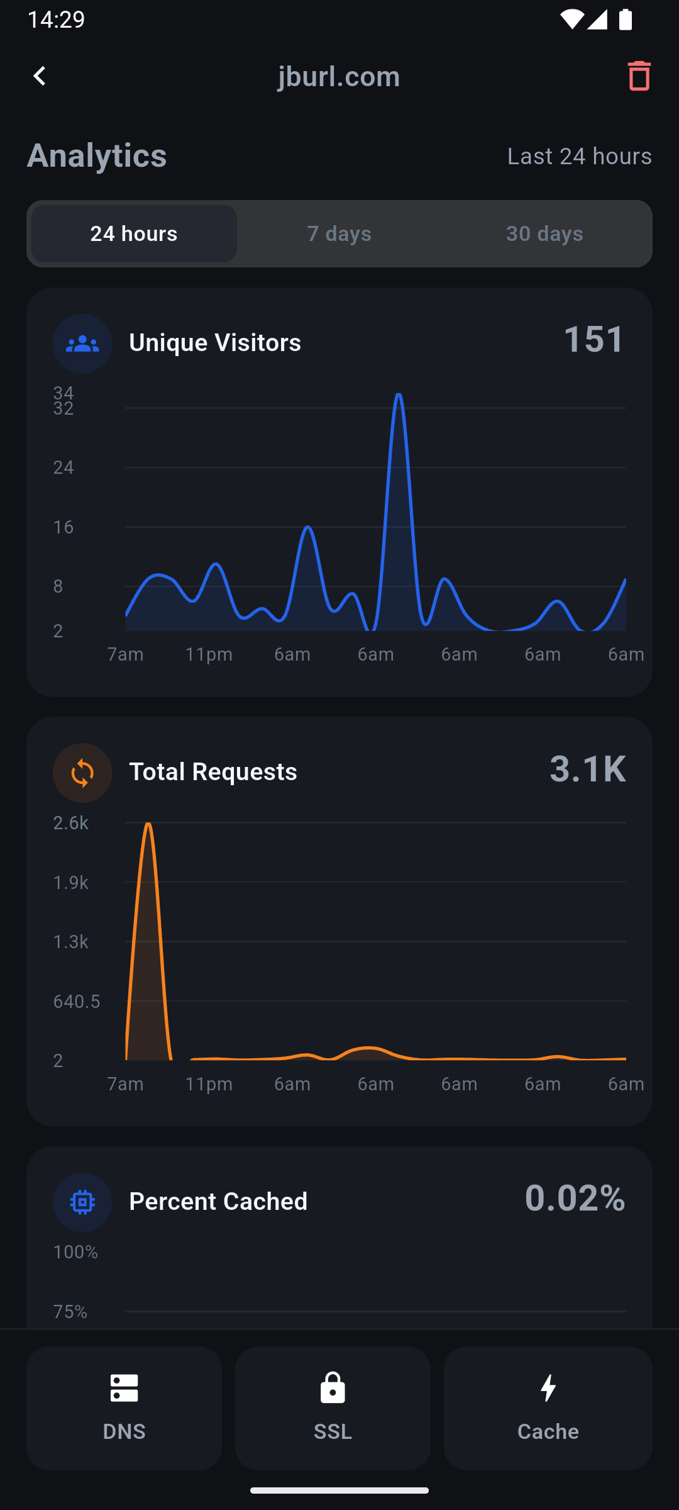Tap the Percent Cached chip icon
Screen dimensions: 679x1510
[x=82, y=1202]
